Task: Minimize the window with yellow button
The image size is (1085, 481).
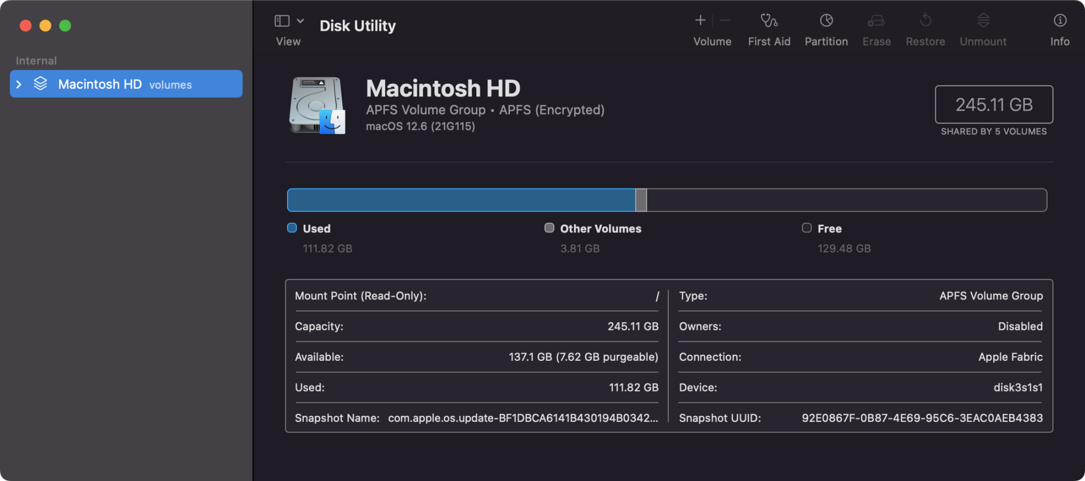Action: point(46,25)
